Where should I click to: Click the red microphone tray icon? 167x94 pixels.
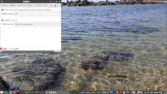(x=115, y=92)
